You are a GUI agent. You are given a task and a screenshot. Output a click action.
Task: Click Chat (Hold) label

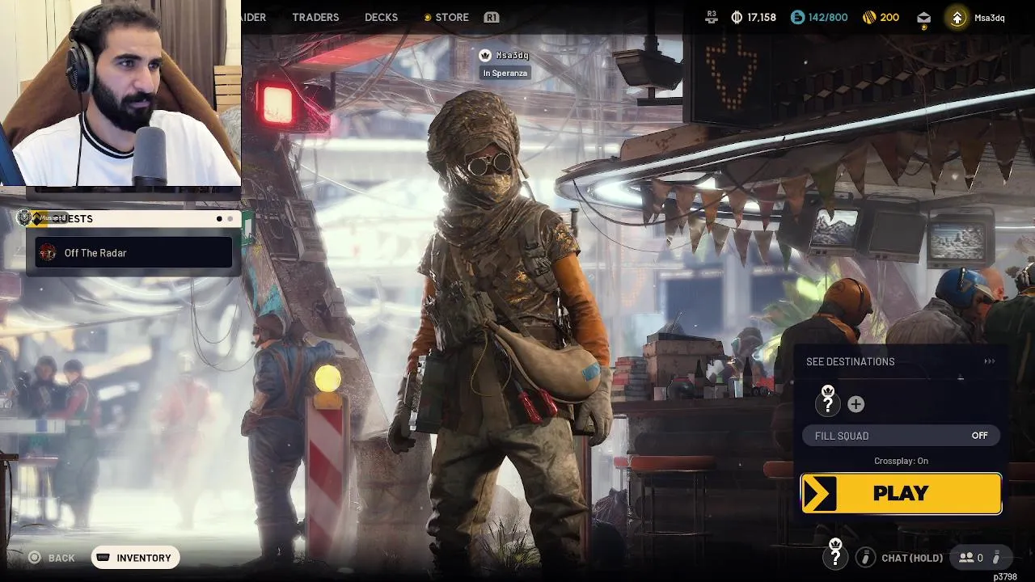pyautogui.click(x=912, y=558)
